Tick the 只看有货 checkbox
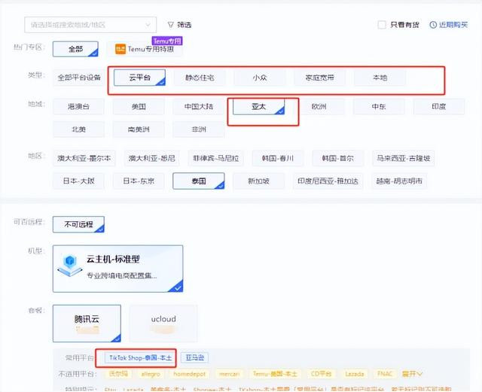 [382, 25]
